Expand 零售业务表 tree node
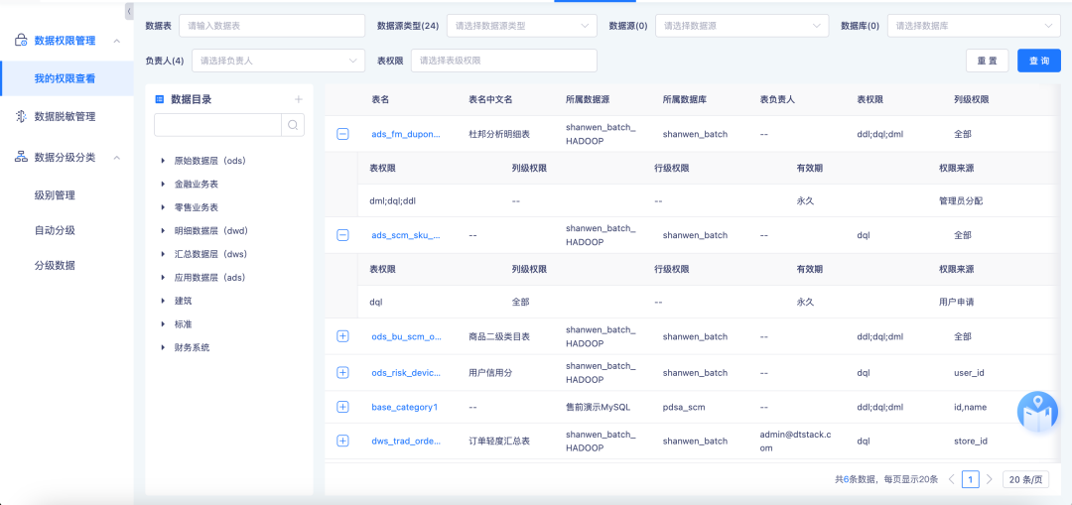The width and height of the screenshot is (1072, 505). pyautogui.click(x=163, y=207)
